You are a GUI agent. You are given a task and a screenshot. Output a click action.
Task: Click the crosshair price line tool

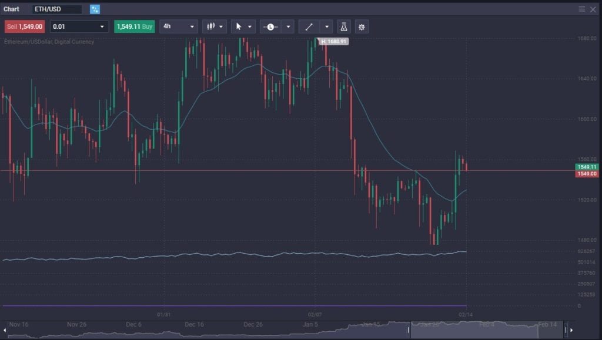coord(270,26)
